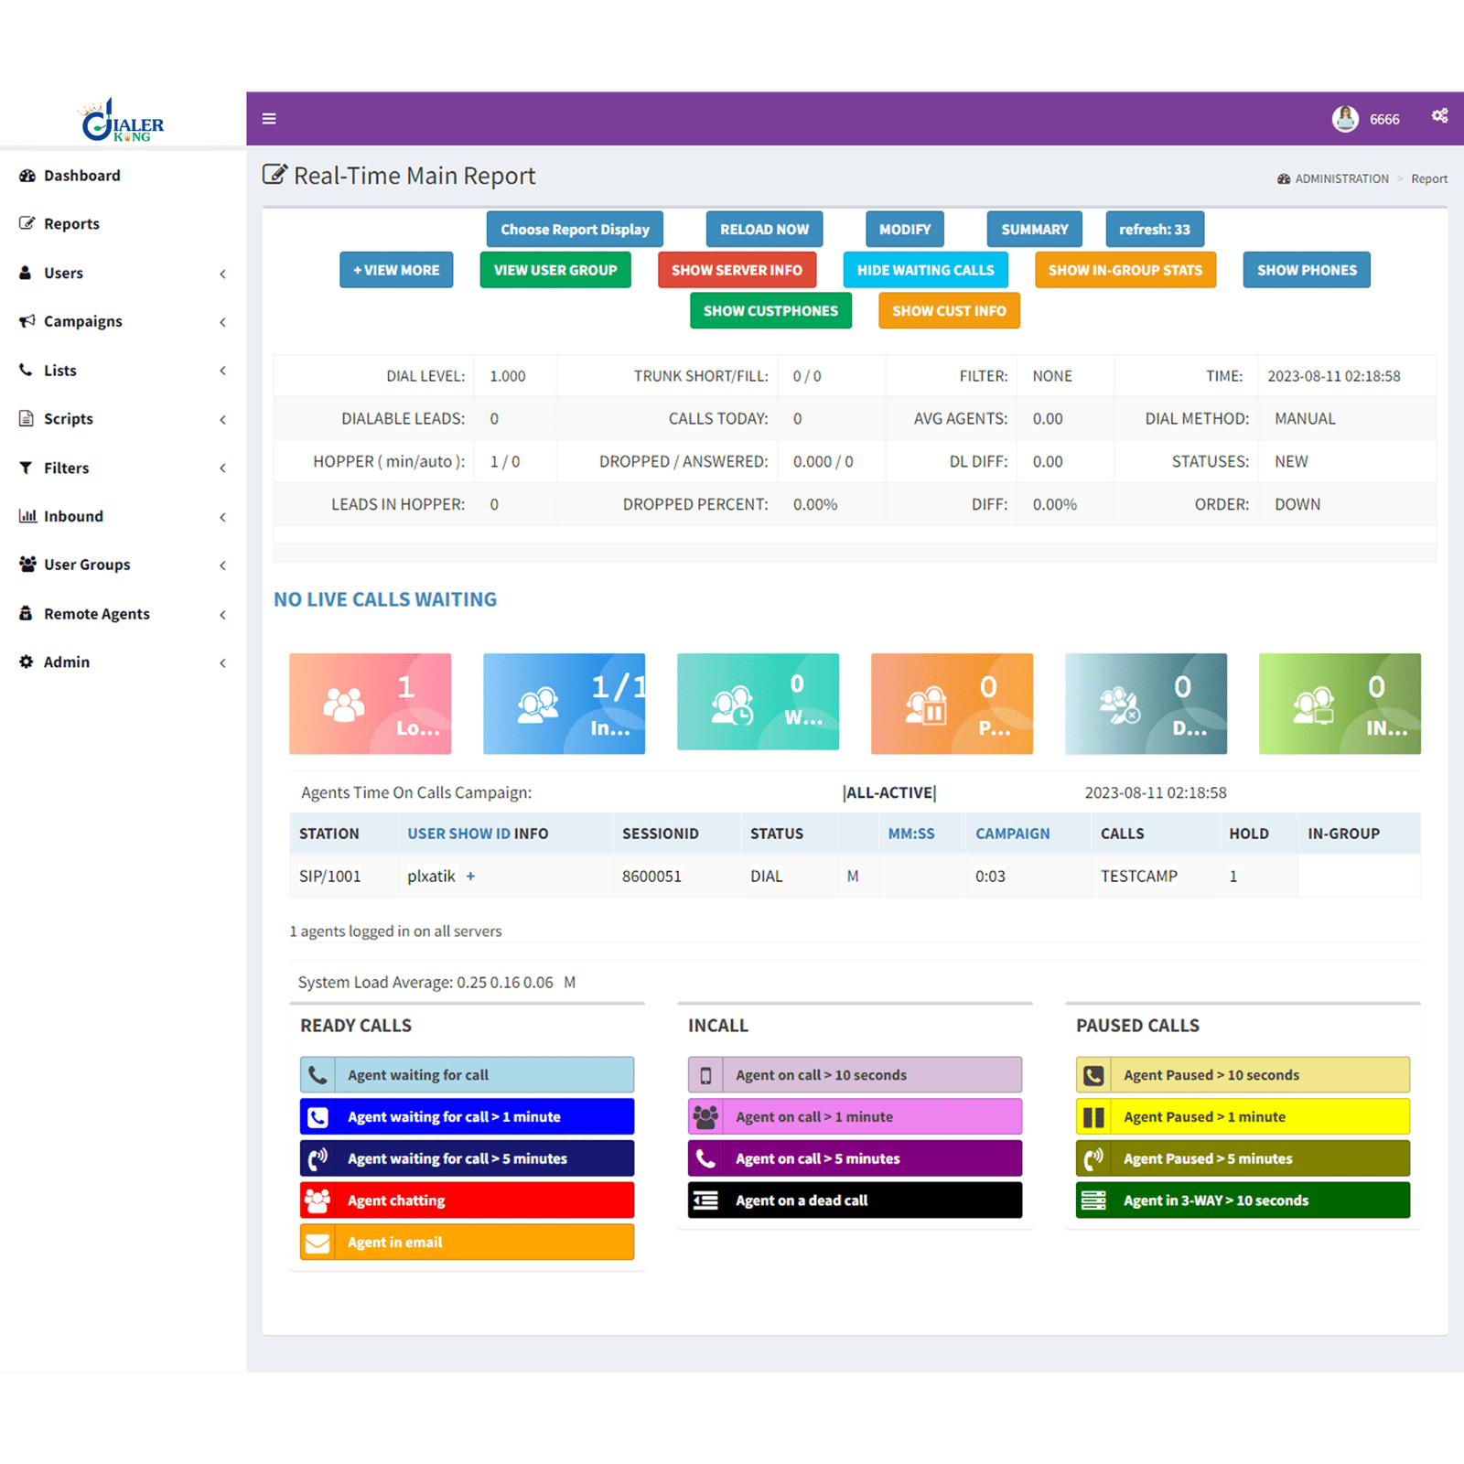Toggle SHOW SERVER INFO display
The width and height of the screenshot is (1464, 1464).
[x=737, y=270]
